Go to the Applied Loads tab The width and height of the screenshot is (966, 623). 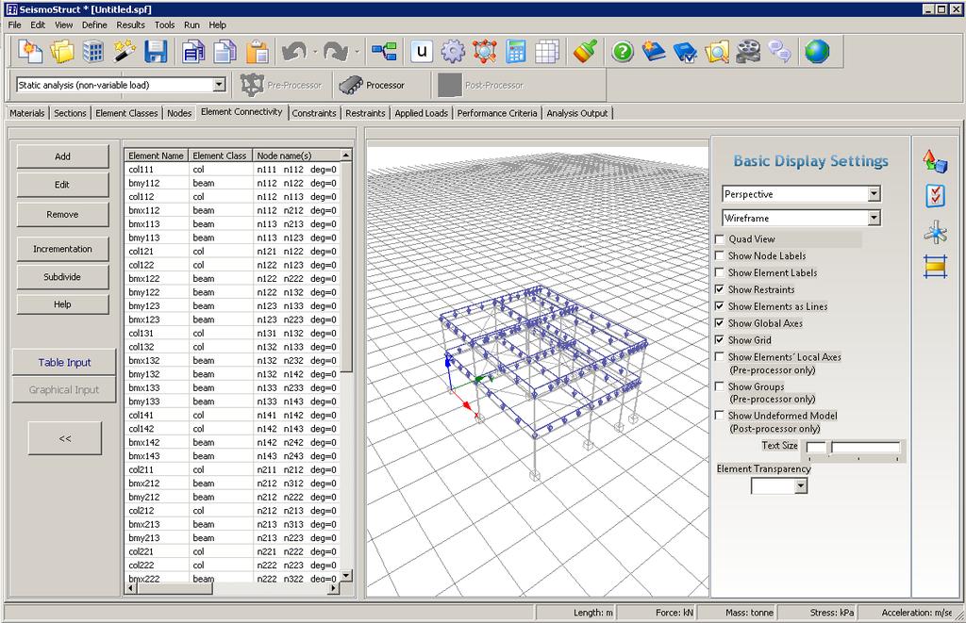tap(422, 113)
